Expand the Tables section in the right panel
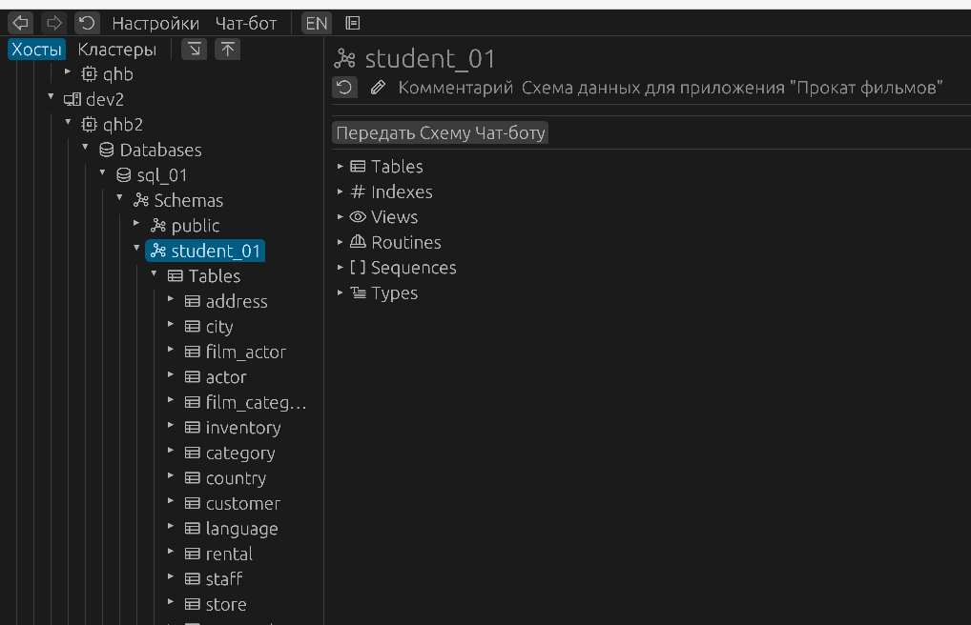Screen dimensions: 971x625 341,167
